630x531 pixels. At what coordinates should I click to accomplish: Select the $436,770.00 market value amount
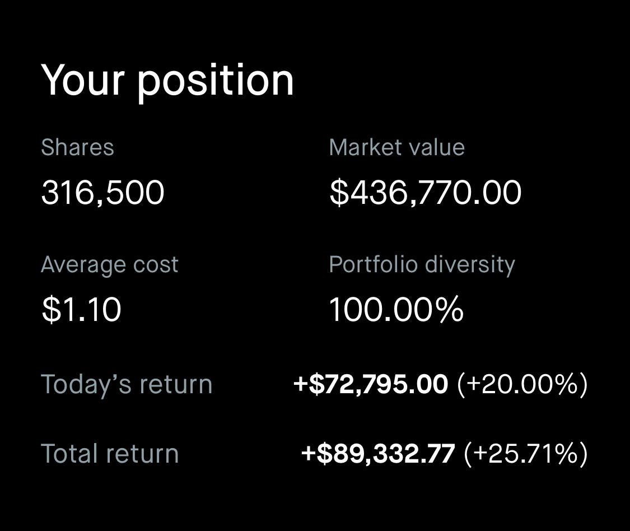pos(425,193)
